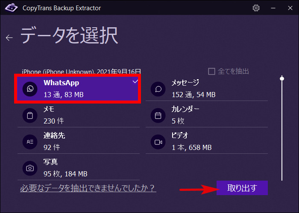
Task: Minimize the CopyTrans window
Action: (273, 8)
